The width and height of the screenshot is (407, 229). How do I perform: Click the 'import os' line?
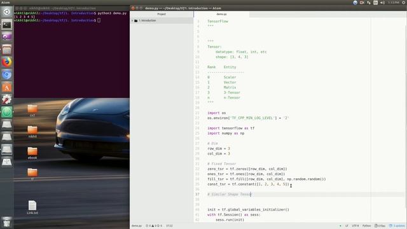[x=216, y=113]
